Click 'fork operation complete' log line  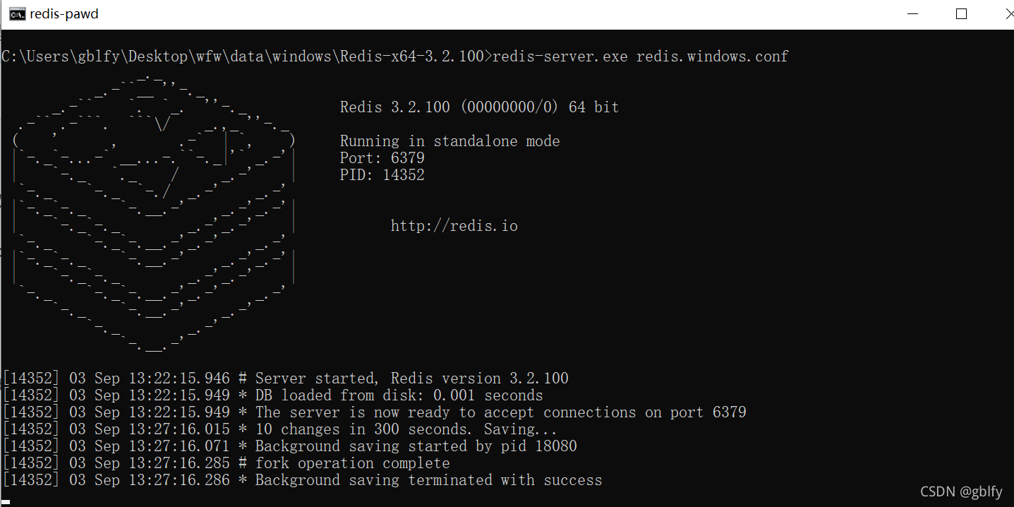[227, 463]
